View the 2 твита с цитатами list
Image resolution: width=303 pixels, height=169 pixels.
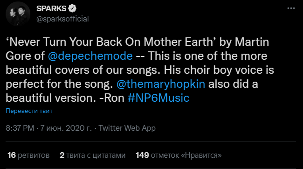tap(93, 155)
